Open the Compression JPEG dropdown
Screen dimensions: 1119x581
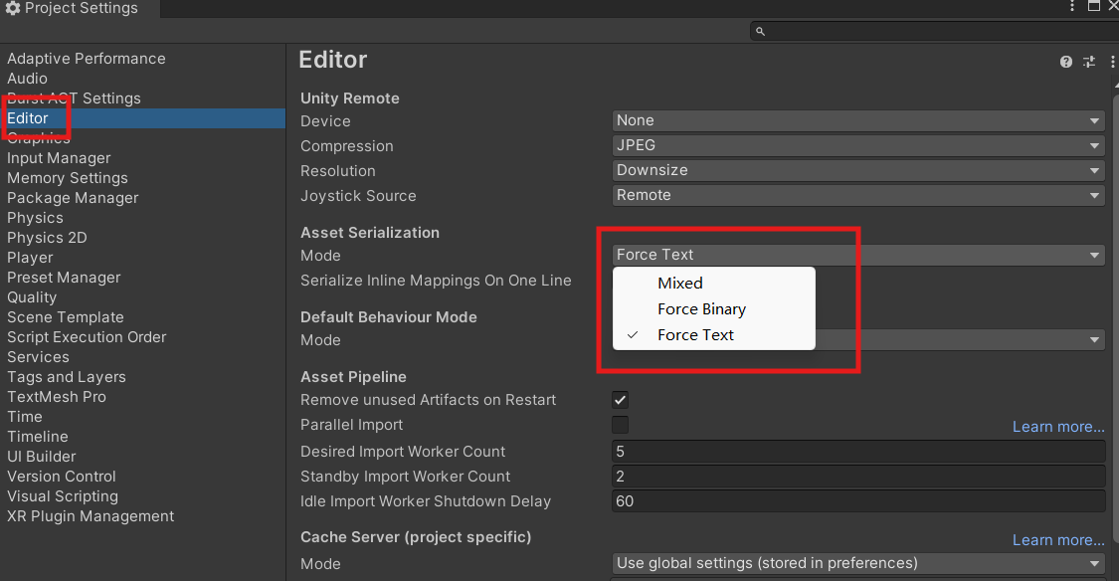point(858,145)
